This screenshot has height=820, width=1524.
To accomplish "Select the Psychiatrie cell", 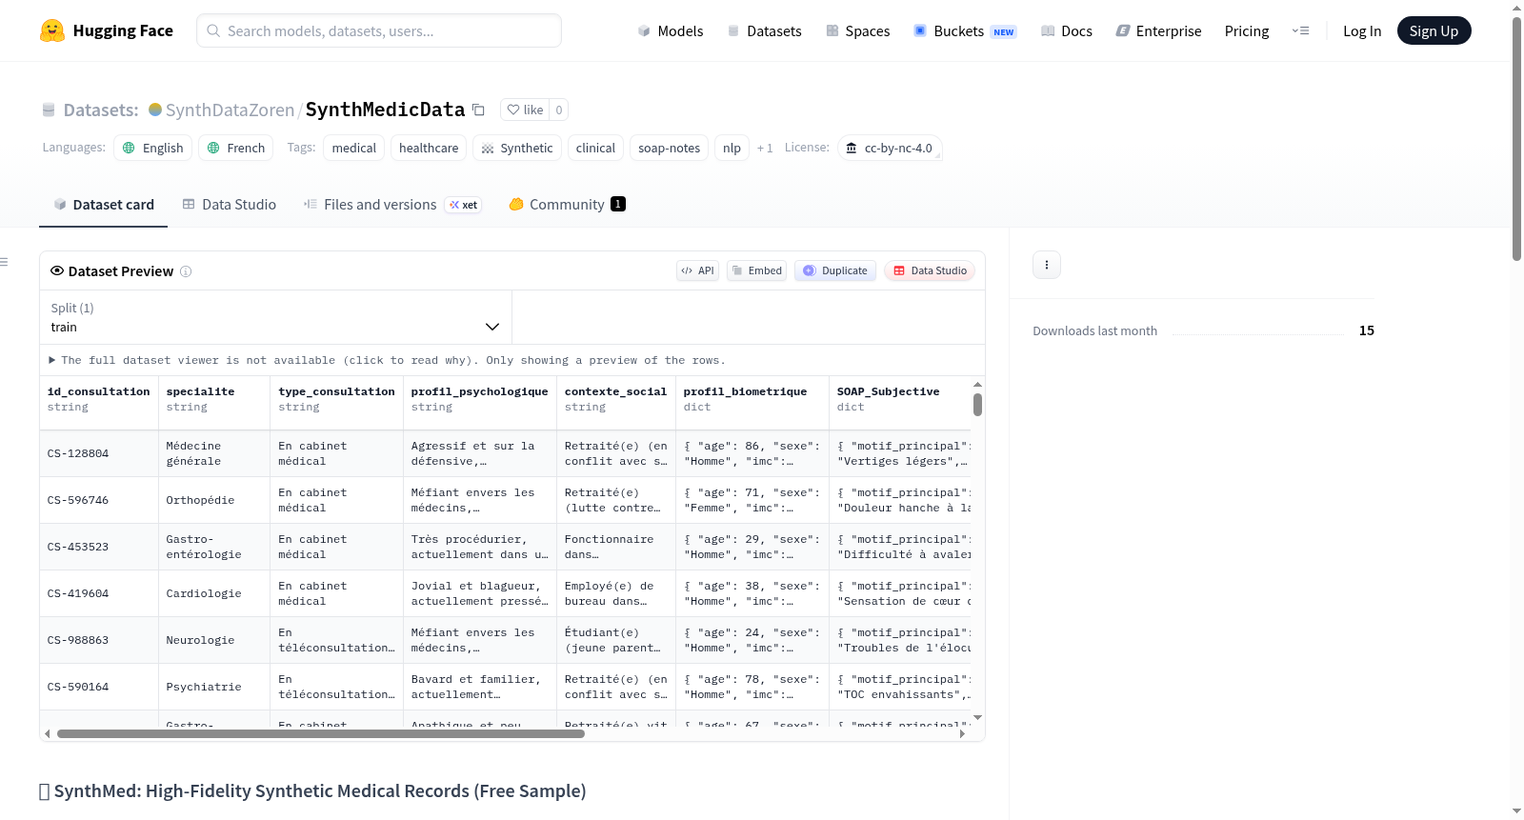I will (214, 687).
